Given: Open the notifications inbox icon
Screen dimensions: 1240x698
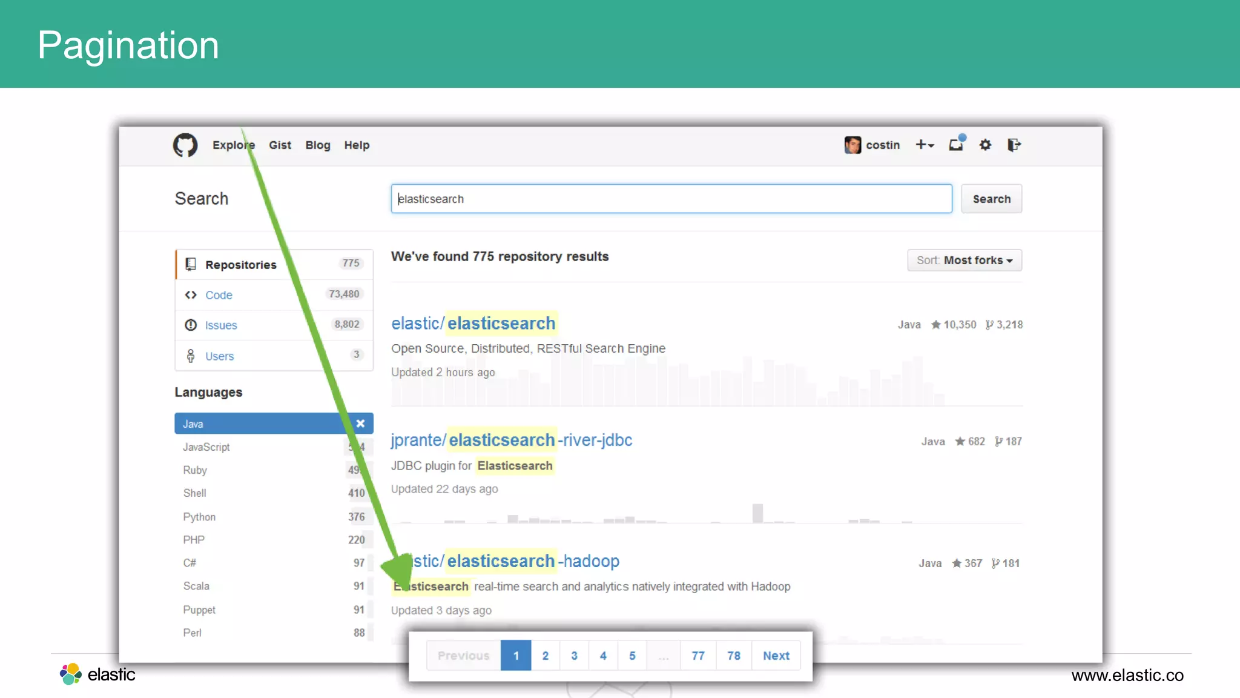Looking at the screenshot, I should pos(957,144).
